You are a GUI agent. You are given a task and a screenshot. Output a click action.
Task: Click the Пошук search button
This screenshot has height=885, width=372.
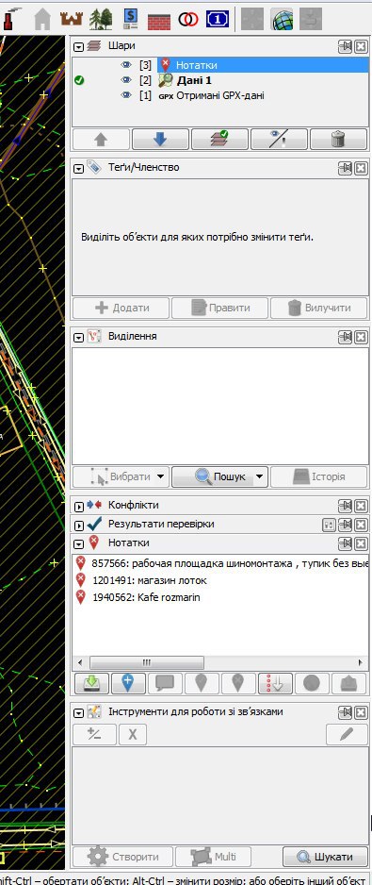213,476
